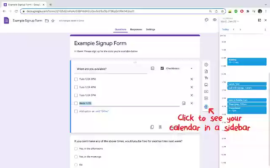Open the browser extensions puzzle icon

click(x=248, y=11)
